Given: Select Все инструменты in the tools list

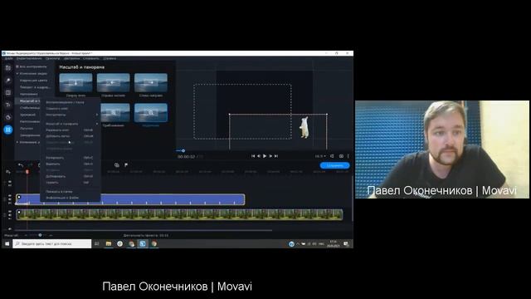Looking at the screenshot, I should coord(33,66).
